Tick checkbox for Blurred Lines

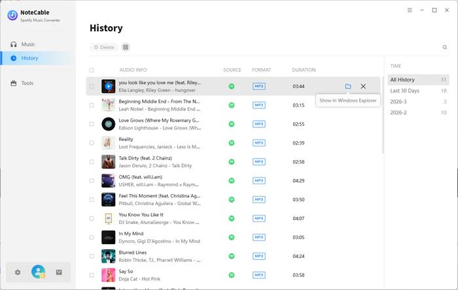tap(92, 256)
